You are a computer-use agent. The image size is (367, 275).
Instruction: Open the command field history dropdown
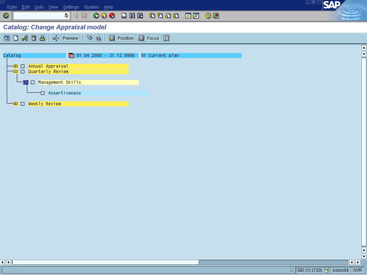click(x=66, y=16)
